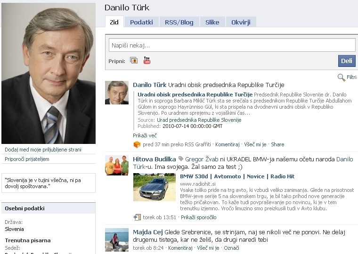The width and height of the screenshot is (358, 254).
Task: Open the RSS/Blog tab
Action: [x=179, y=23]
